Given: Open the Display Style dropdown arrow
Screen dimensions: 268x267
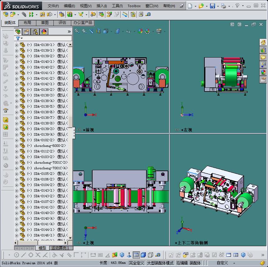Looking at the screenshot, I should 123,31.
